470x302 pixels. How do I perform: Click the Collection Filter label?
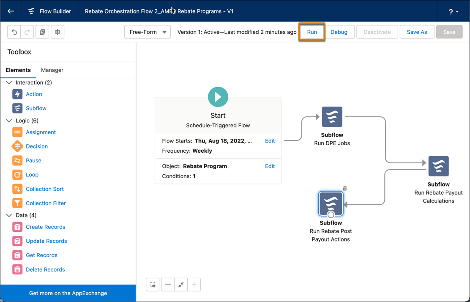pyautogui.click(x=46, y=203)
